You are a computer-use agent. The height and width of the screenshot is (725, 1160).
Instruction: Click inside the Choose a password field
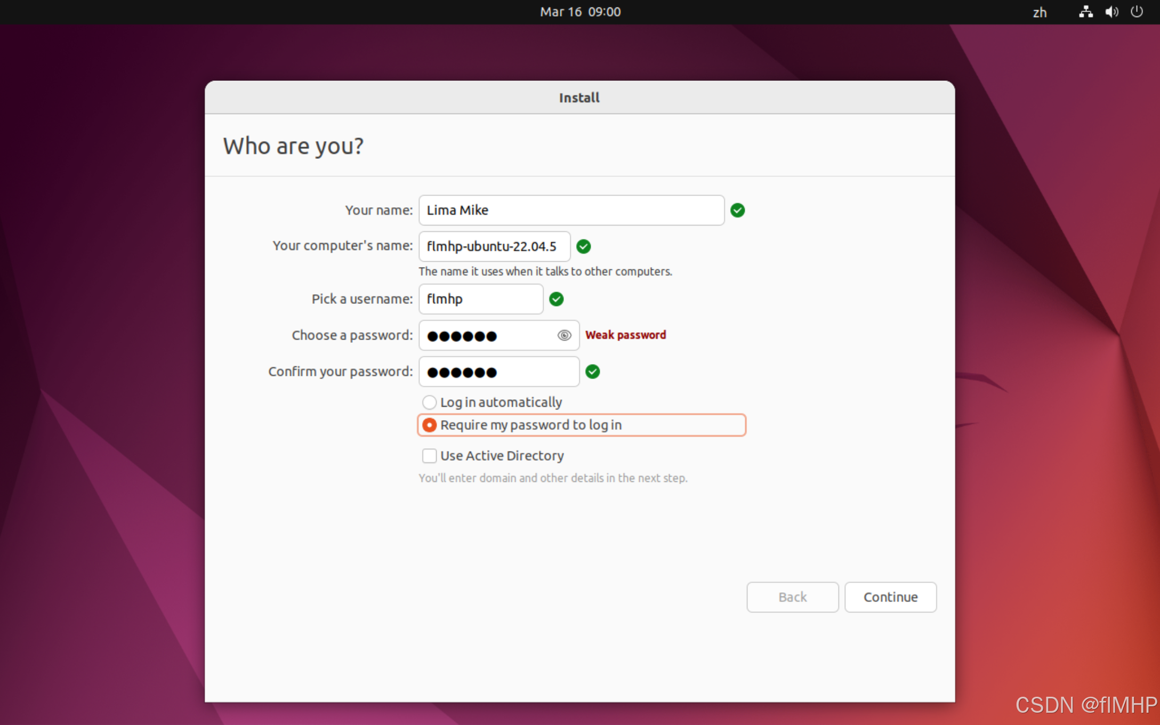click(488, 335)
